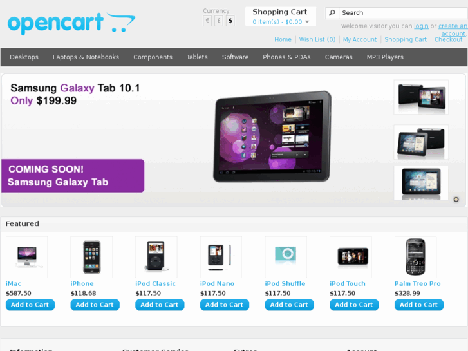Image resolution: width=468 pixels, height=351 pixels.
Task: Select the Pound currency icon
Action: point(219,21)
